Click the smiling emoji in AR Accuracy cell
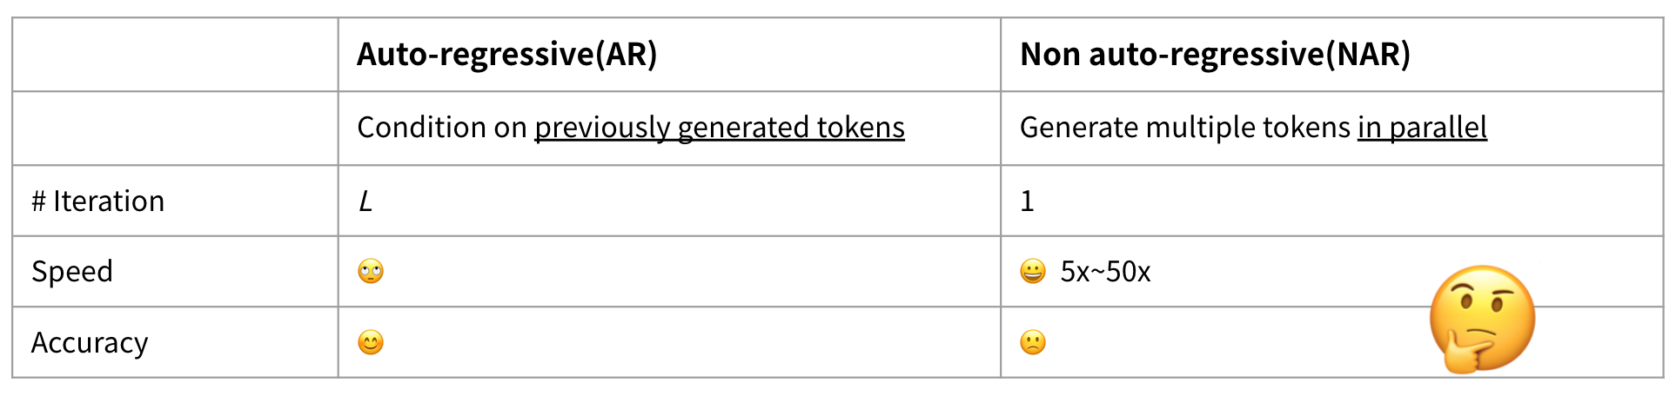1676x396 pixels. pyautogui.click(x=371, y=343)
